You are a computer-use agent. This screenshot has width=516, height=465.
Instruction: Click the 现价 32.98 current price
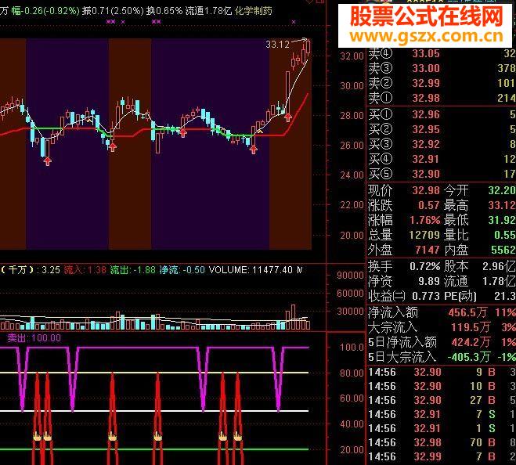point(426,190)
